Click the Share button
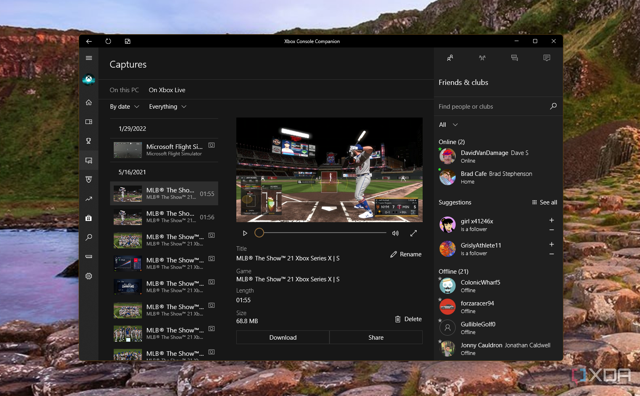The image size is (640, 396). coord(376,337)
